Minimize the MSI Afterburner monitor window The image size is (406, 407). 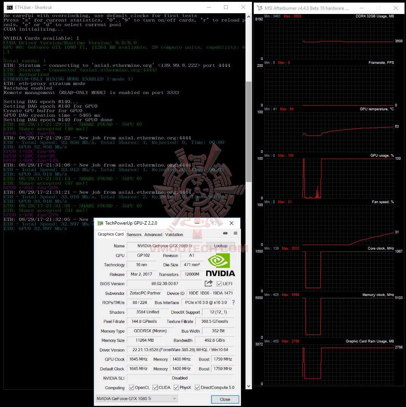point(361,8)
